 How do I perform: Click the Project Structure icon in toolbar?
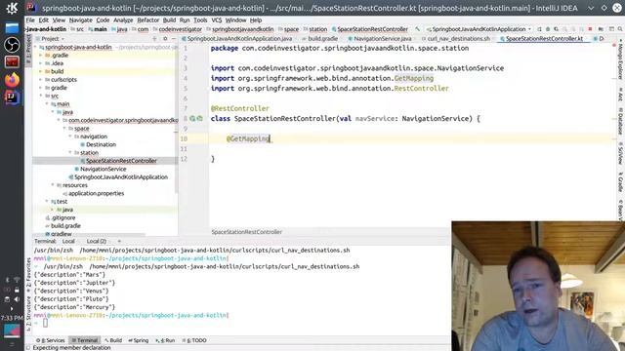click(x=601, y=29)
